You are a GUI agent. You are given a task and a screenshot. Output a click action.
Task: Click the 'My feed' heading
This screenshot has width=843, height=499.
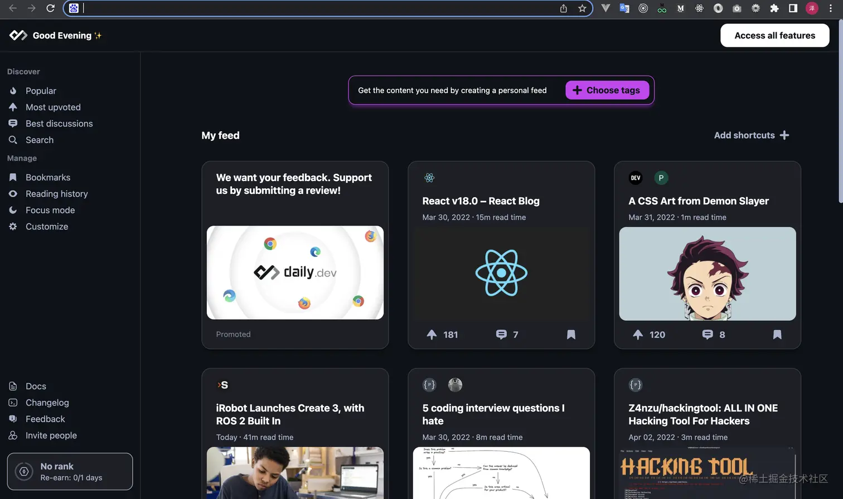pos(220,135)
